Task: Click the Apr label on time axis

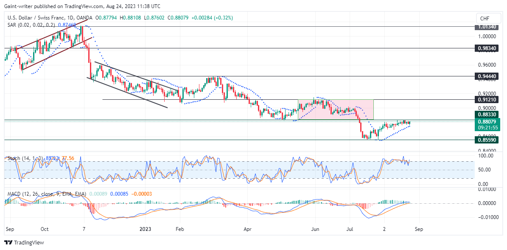Action: click(247, 229)
